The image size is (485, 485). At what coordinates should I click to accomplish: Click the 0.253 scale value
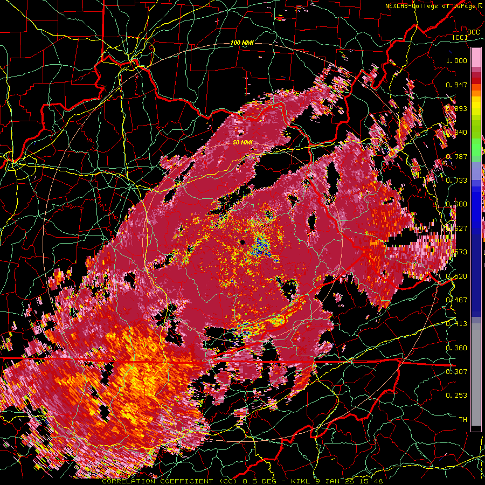[x=456, y=396]
